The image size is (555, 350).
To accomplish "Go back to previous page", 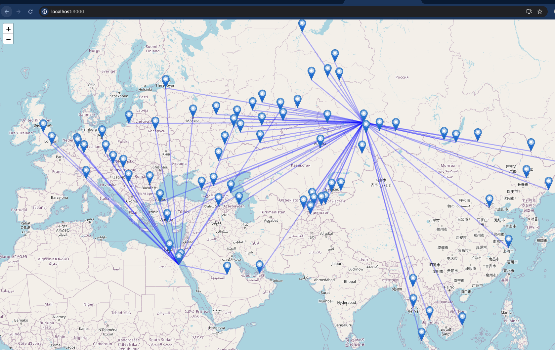I will [7, 12].
